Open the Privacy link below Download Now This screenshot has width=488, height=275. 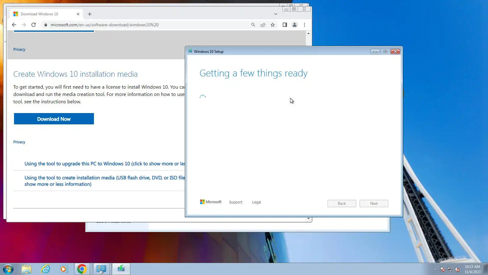coord(19,142)
